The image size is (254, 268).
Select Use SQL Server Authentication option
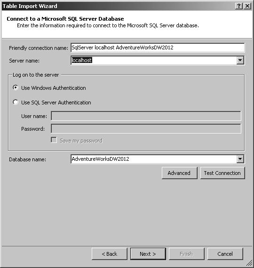tap(16, 102)
